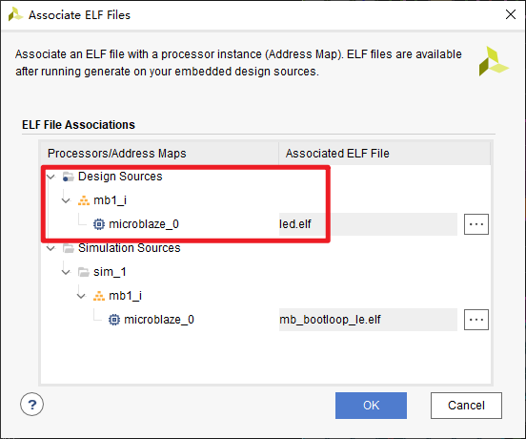The height and width of the screenshot is (439, 526).
Task: Browse for ELF file next to mb_bootloop_le.elf
Action: click(476, 320)
